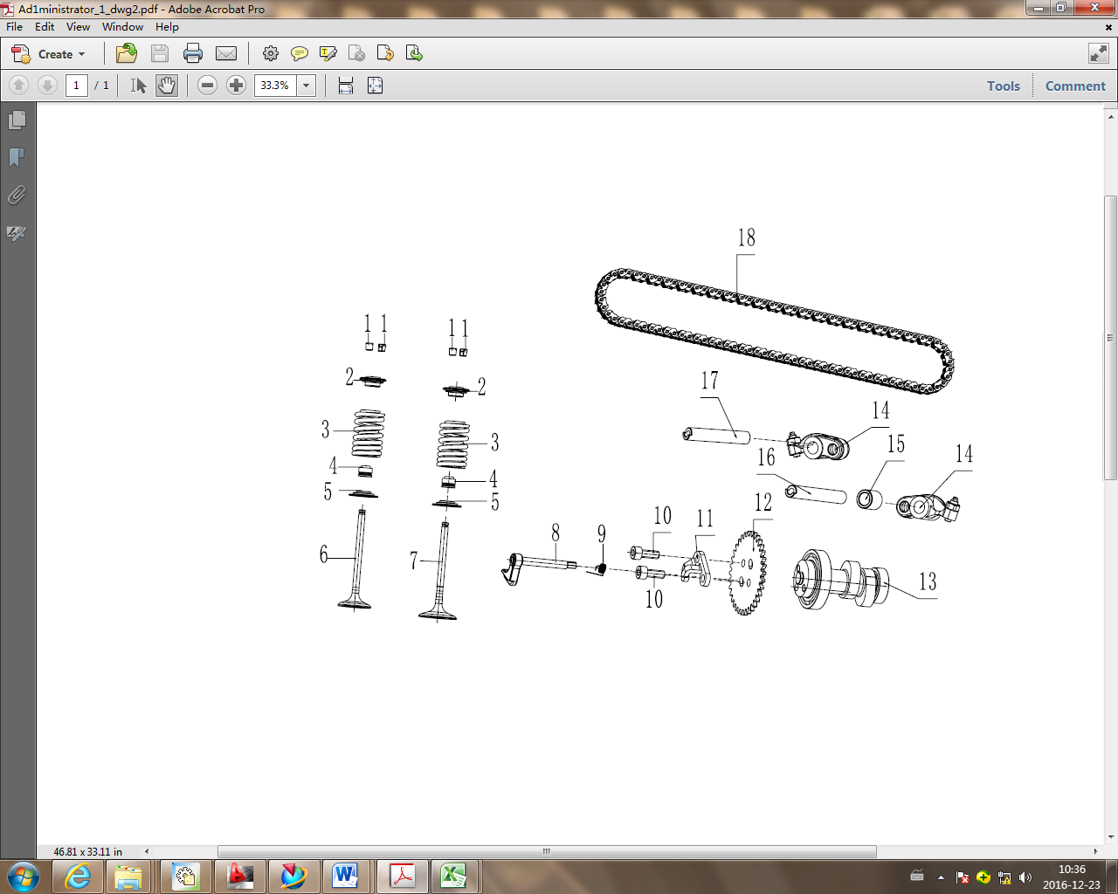Select the Highlight Text tool
Image resolution: width=1118 pixels, height=894 pixels.
(328, 53)
